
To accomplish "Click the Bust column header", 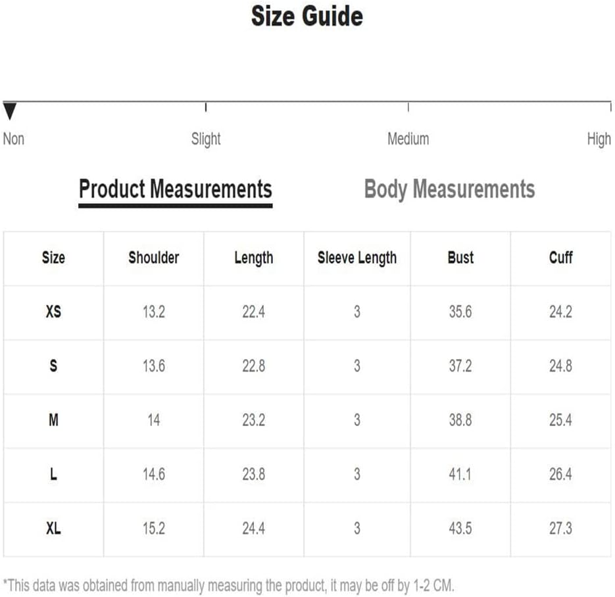I will [460, 258].
